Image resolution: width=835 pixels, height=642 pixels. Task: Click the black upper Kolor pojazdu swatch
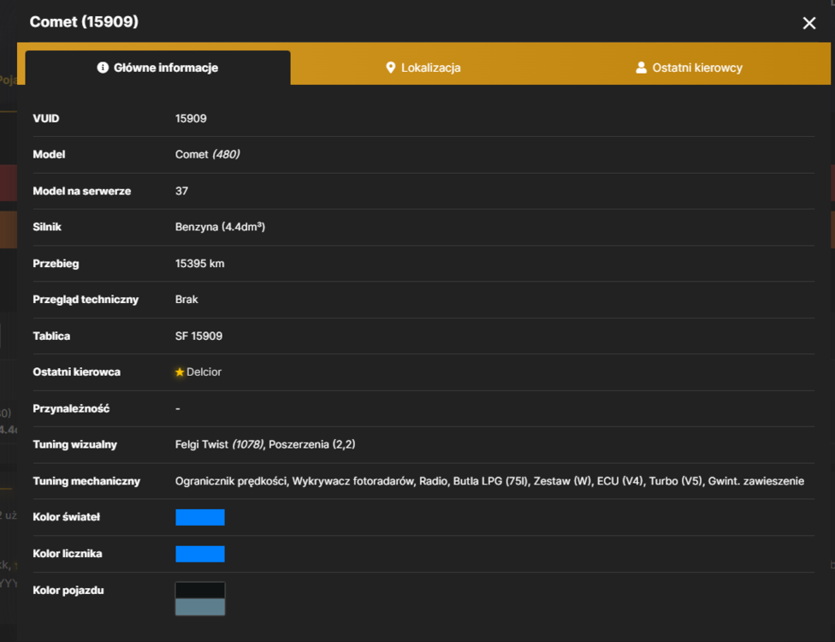point(200,591)
